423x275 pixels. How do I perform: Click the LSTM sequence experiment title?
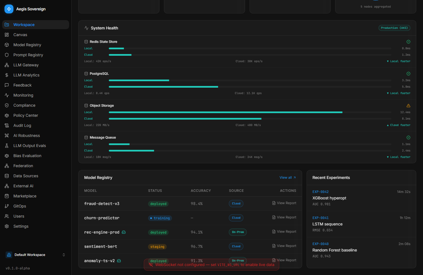pos(327,224)
